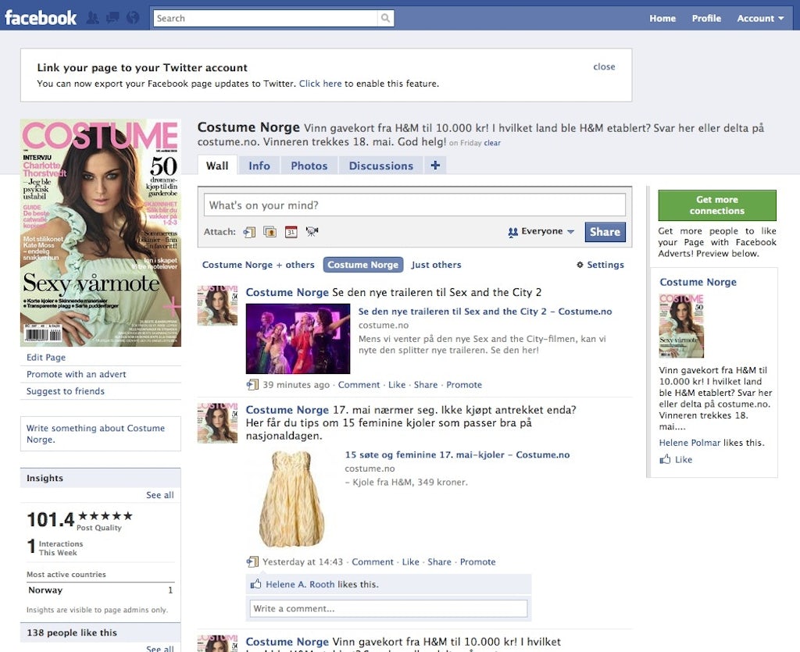Click the search magnifier icon
Image resolution: width=800 pixels, height=652 pixels.
coord(386,19)
